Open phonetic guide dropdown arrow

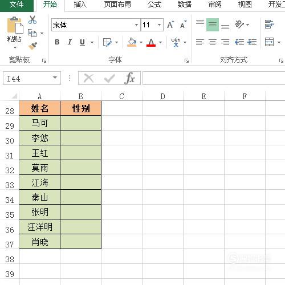(185, 42)
